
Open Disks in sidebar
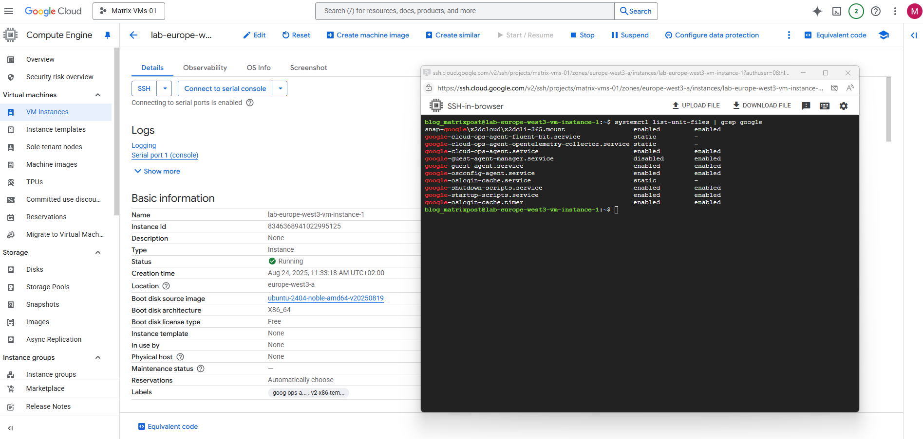point(56,269)
